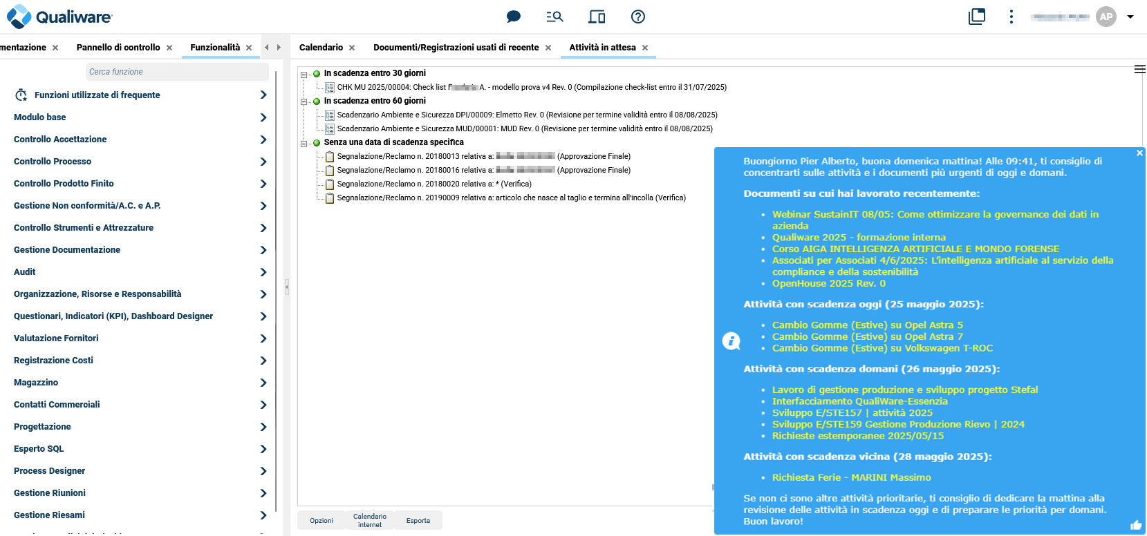Expand Gestione Documentazione

pyautogui.click(x=263, y=250)
